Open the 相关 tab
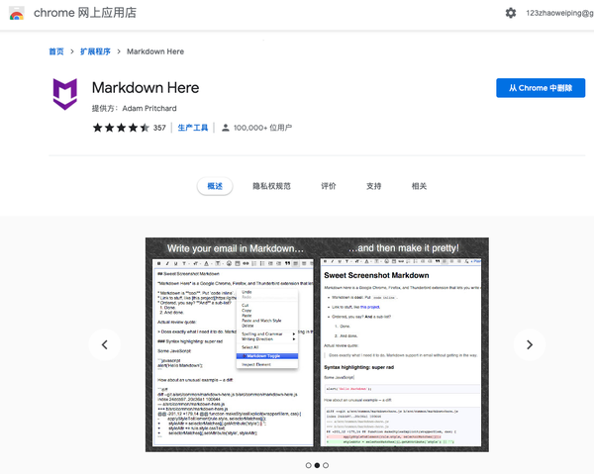 [420, 186]
